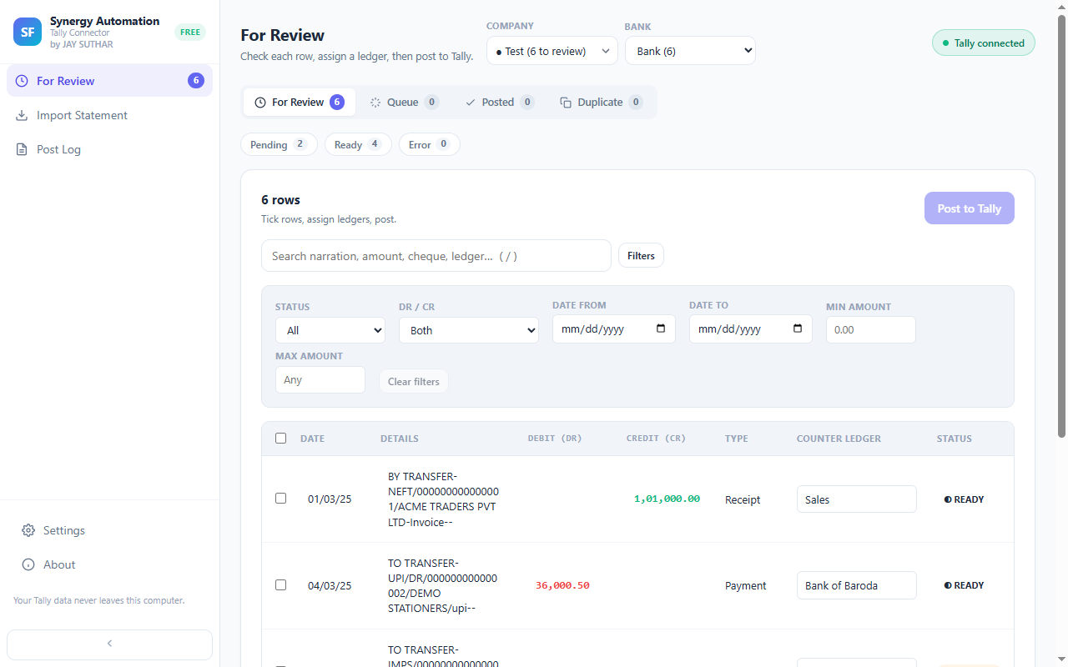Click the 36,000.50 debit amount
The height and width of the screenshot is (667, 1068).
562,585
